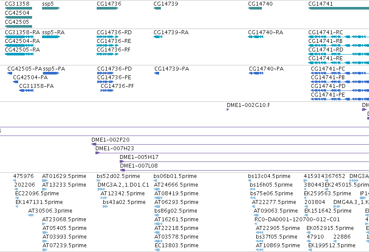Image resolution: width=369 pixels, height=252 pixels.
Task: Click the CG14741 gene label
Action: tap(320, 4)
